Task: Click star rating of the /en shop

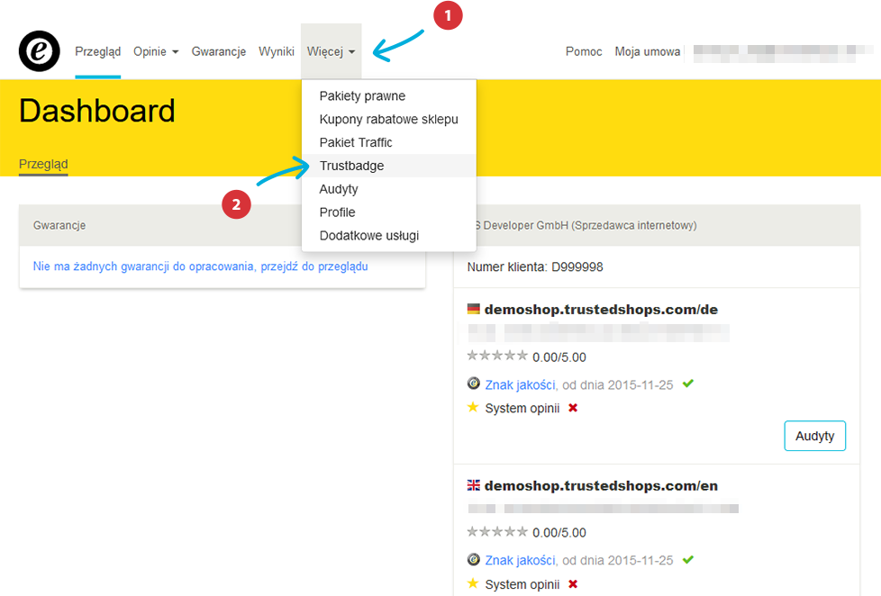Action: 497,531
